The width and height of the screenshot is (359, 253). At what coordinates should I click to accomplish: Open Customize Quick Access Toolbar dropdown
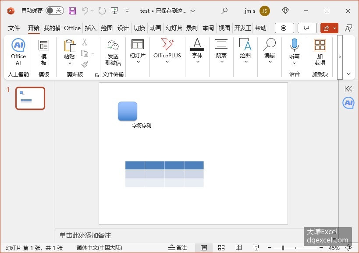(x=127, y=11)
